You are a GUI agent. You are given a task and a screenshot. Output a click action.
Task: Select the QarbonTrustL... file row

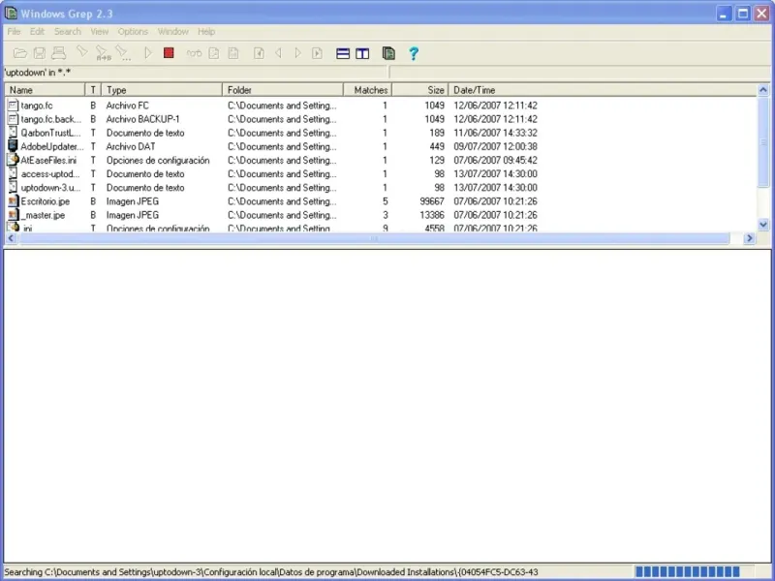click(x=381, y=133)
